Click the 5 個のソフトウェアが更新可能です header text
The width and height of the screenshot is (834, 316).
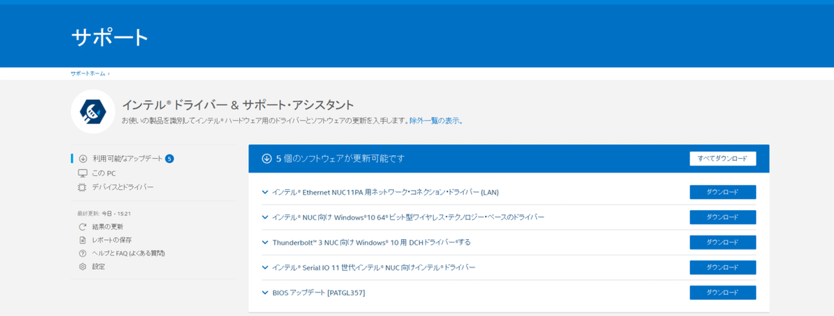pyautogui.click(x=340, y=159)
